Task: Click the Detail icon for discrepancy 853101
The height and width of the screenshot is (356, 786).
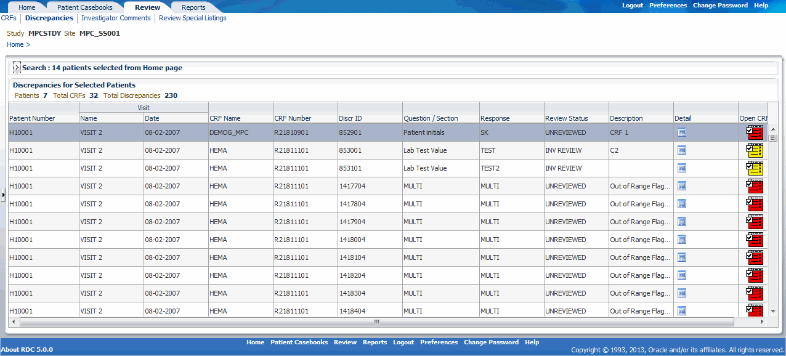Action: point(681,168)
